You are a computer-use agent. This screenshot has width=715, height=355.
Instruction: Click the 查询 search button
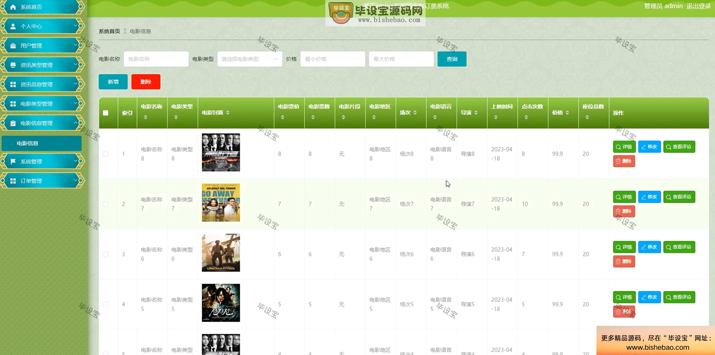452,59
